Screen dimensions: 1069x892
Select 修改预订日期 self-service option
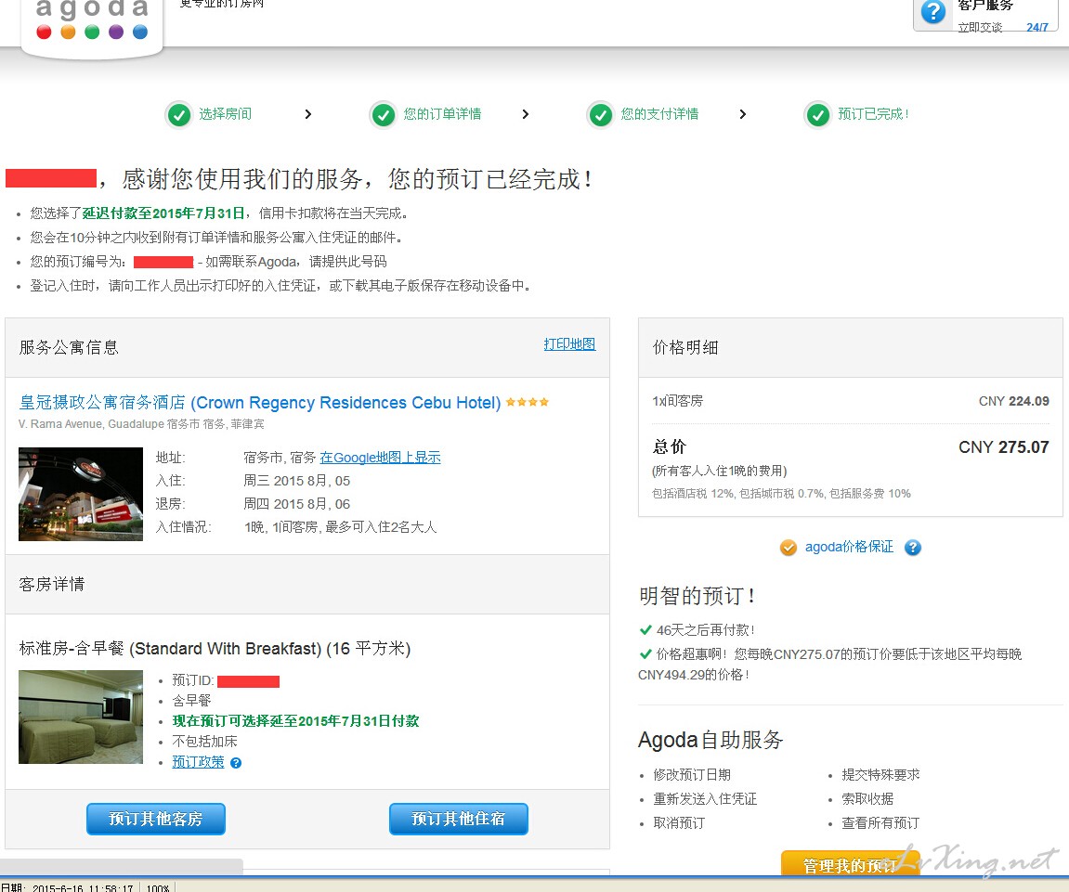tap(691, 775)
